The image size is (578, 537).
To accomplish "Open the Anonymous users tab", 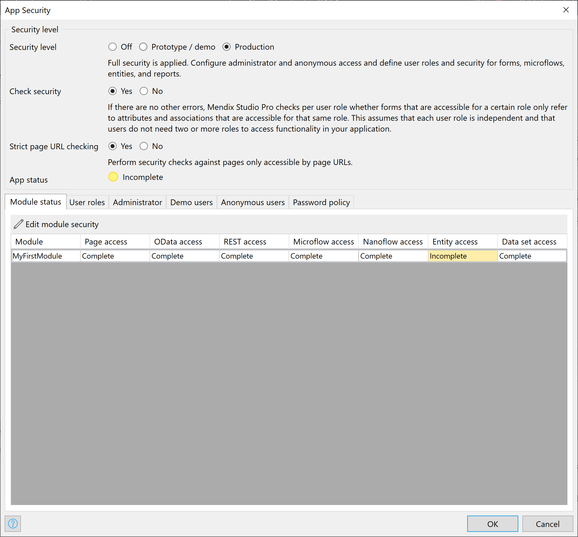I will [253, 202].
